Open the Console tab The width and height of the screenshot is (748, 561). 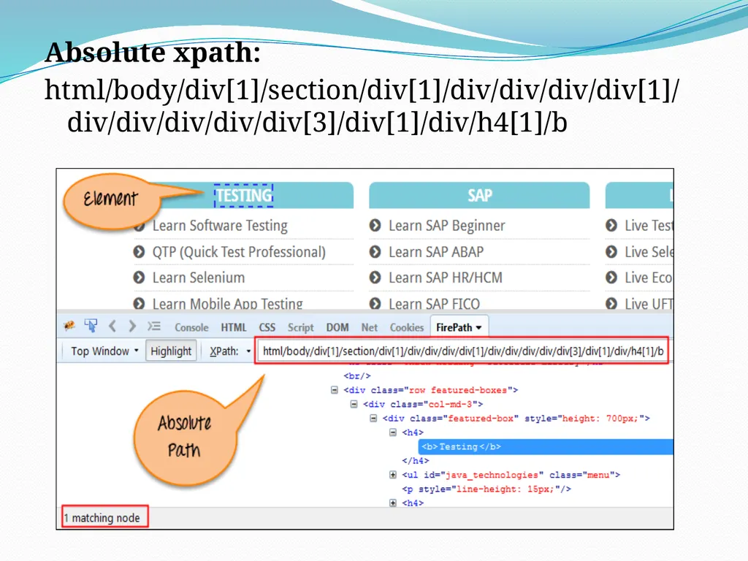coord(191,327)
